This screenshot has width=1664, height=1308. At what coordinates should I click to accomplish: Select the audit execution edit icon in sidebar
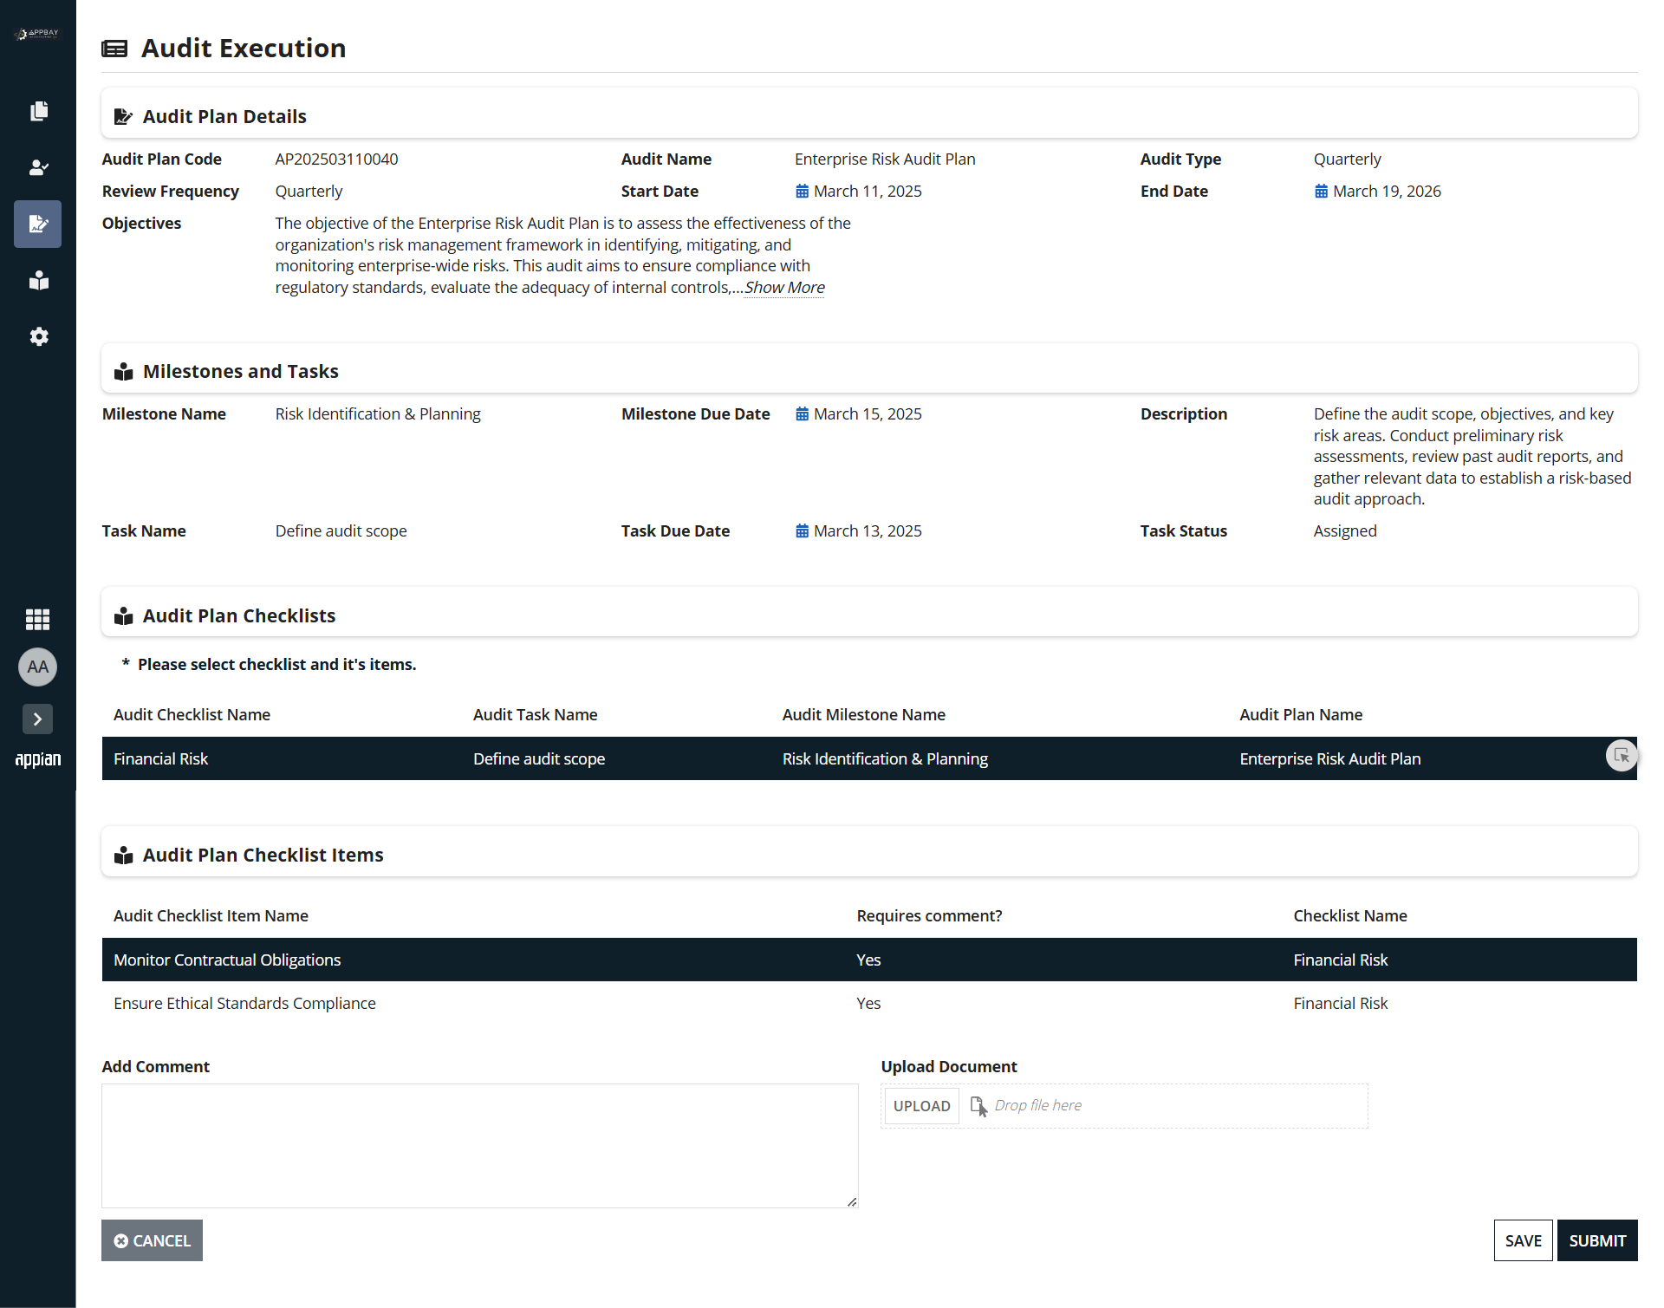pyautogui.click(x=38, y=224)
